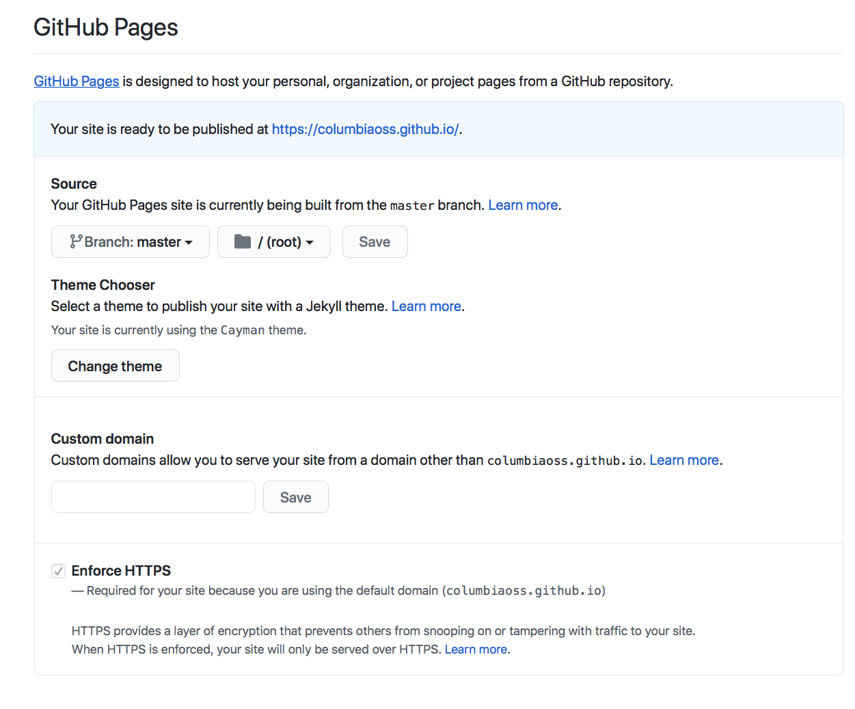Click the folder icon in Source
The image size is (855, 709).
(x=243, y=241)
